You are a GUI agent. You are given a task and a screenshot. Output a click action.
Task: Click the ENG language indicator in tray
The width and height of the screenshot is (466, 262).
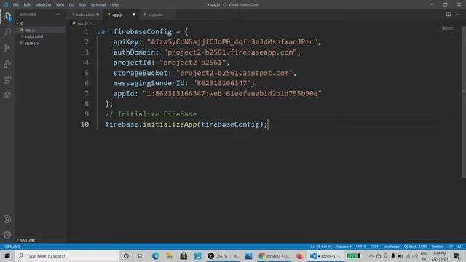tap(424, 255)
